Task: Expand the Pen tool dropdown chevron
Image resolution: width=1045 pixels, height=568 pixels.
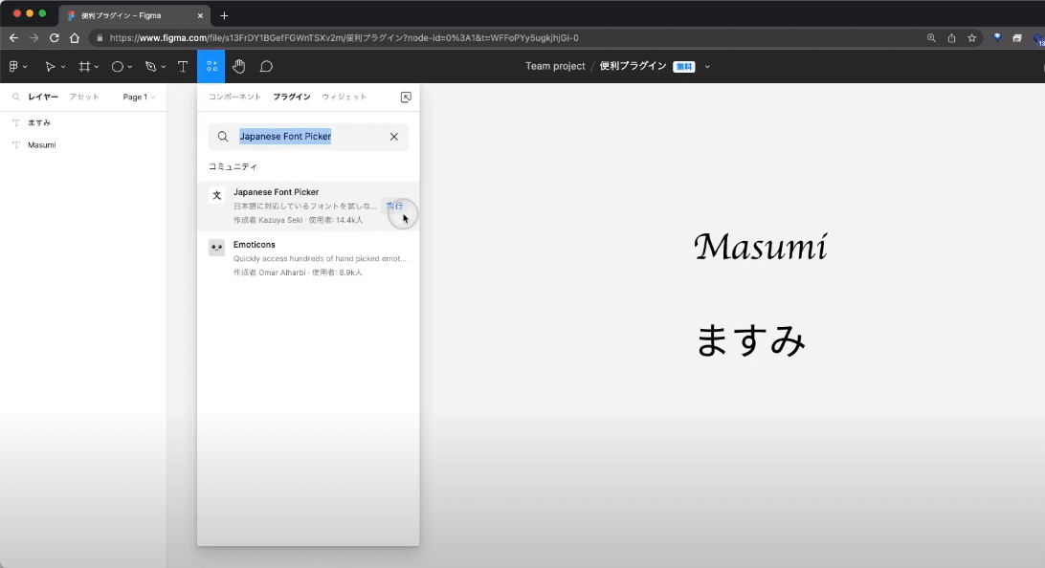Action: click(x=164, y=67)
